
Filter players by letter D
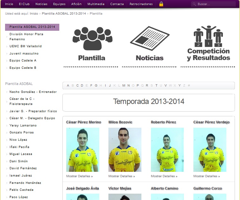coord(82,85)
